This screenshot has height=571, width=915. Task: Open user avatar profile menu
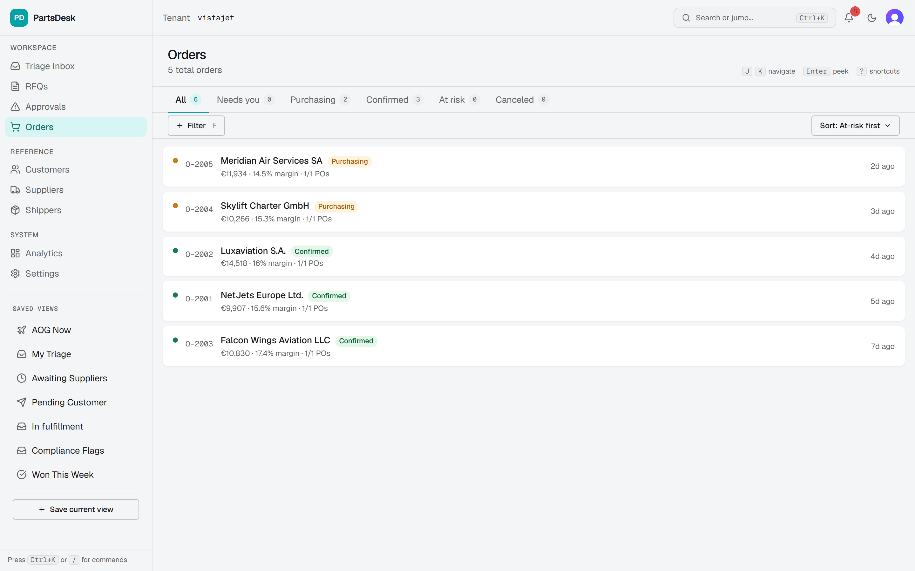(895, 18)
